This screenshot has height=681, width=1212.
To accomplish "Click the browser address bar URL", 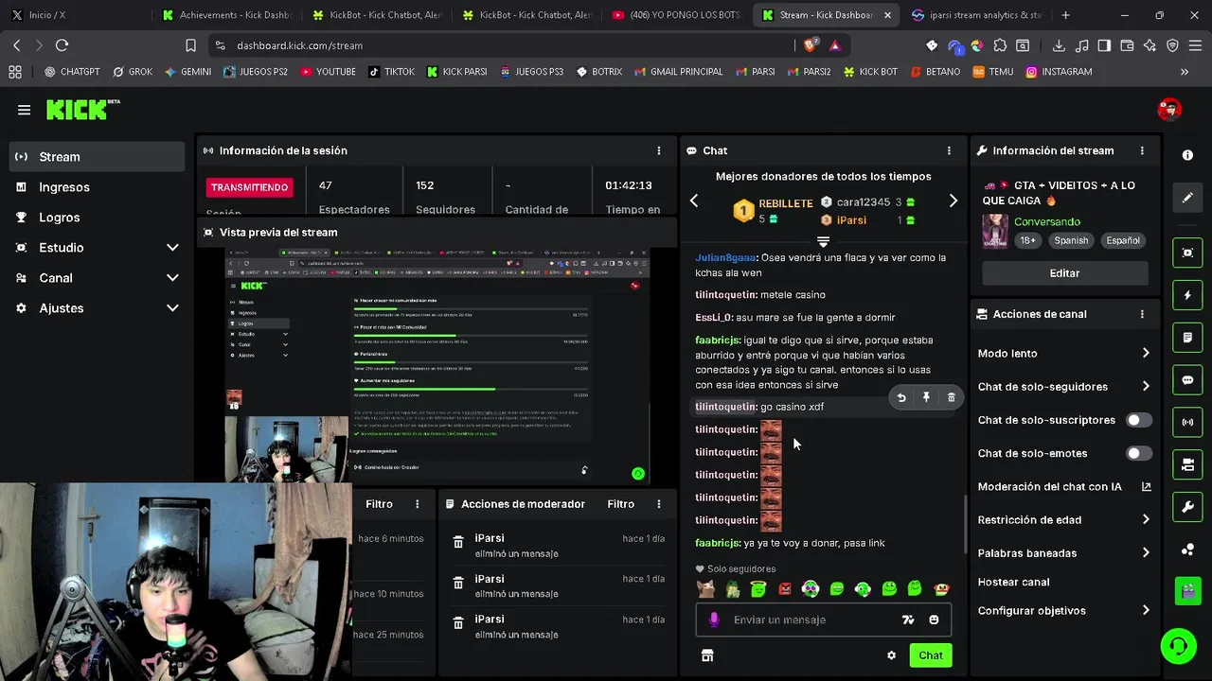I will [300, 45].
